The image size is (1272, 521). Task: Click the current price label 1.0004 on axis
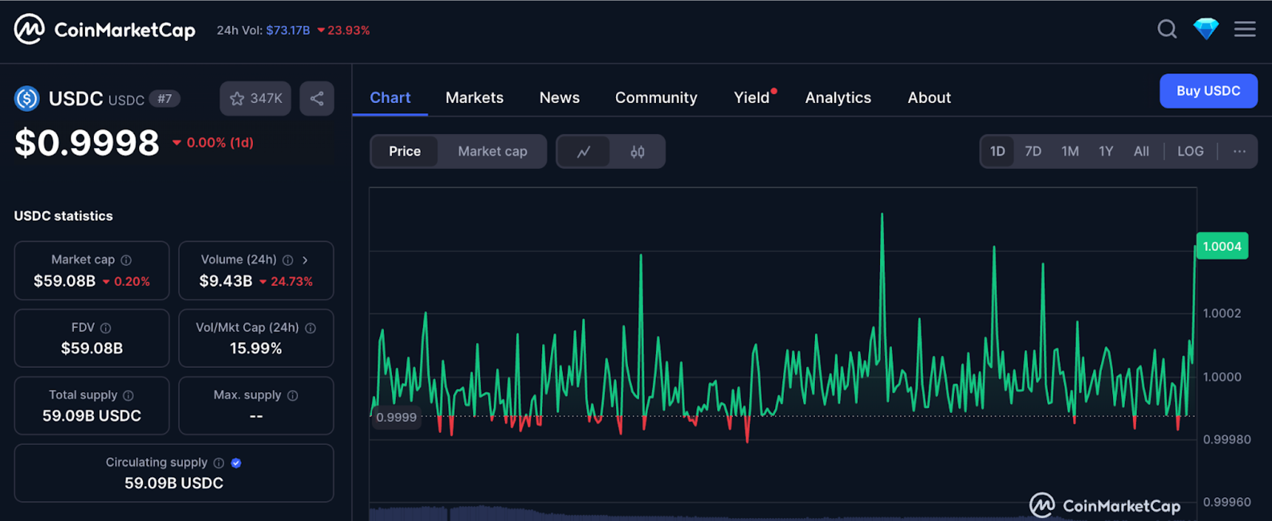tap(1222, 246)
